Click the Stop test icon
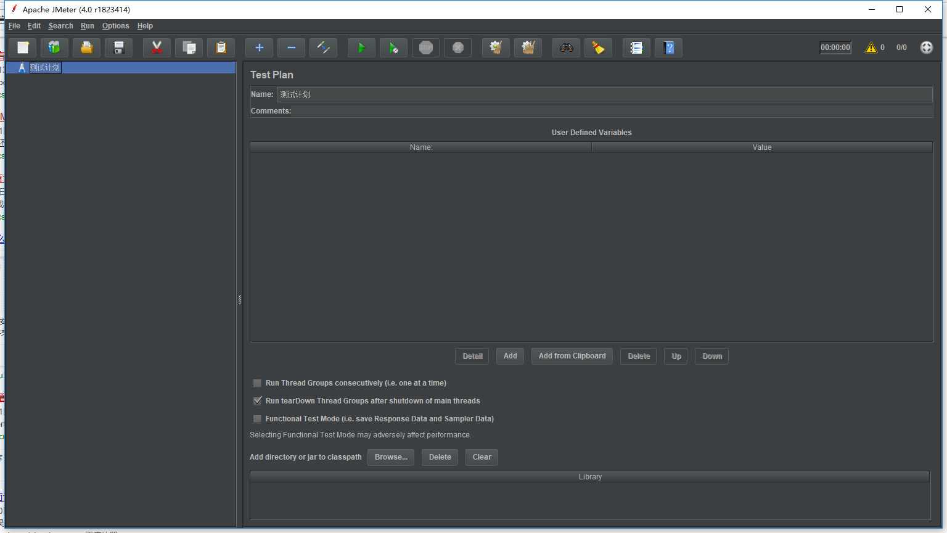This screenshot has width=947, height=533. pos(425,48)
